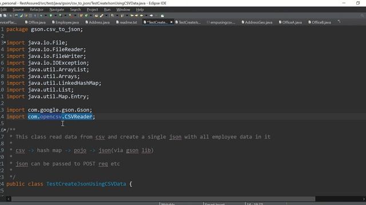The height and width of the screenshot is (205, 366).
Task: Open the Edit menu
Action: tap(3, 10)
